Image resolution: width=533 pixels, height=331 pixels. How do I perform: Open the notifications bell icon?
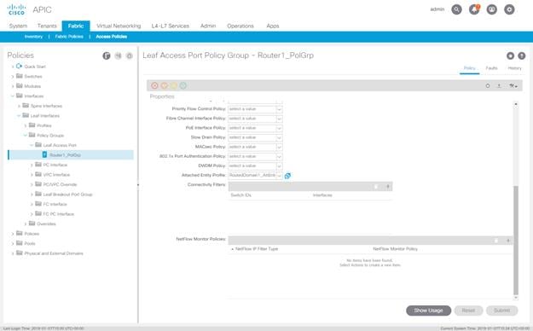coord(474,9)
